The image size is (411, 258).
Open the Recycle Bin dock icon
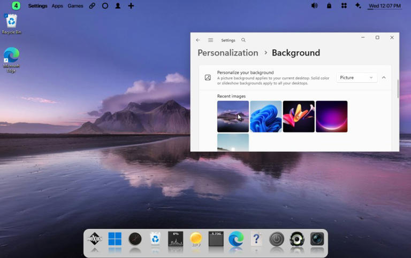point(155,239)
